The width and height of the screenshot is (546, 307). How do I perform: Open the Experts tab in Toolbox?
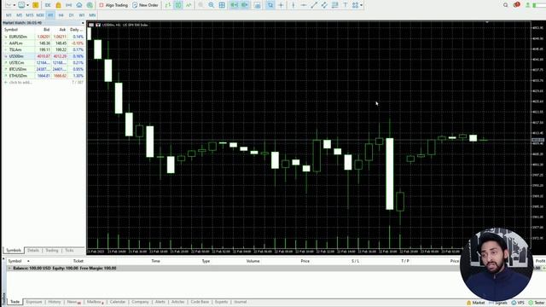[x=221, y=302]
